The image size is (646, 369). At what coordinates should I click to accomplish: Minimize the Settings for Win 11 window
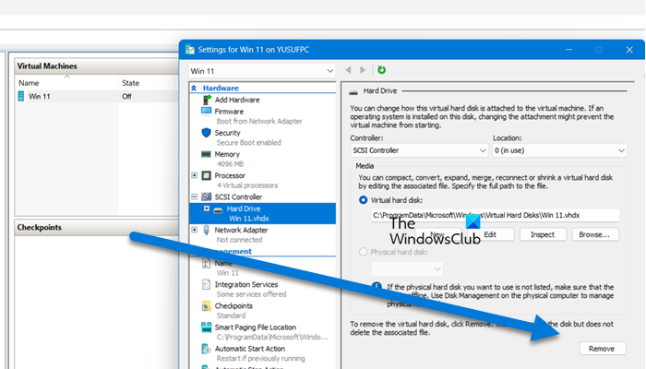click(x=569, y=50)
